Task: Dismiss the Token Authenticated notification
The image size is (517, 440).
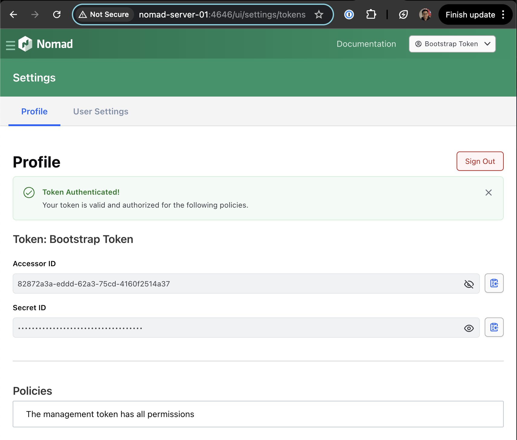Action: click(x=488, y=193)
